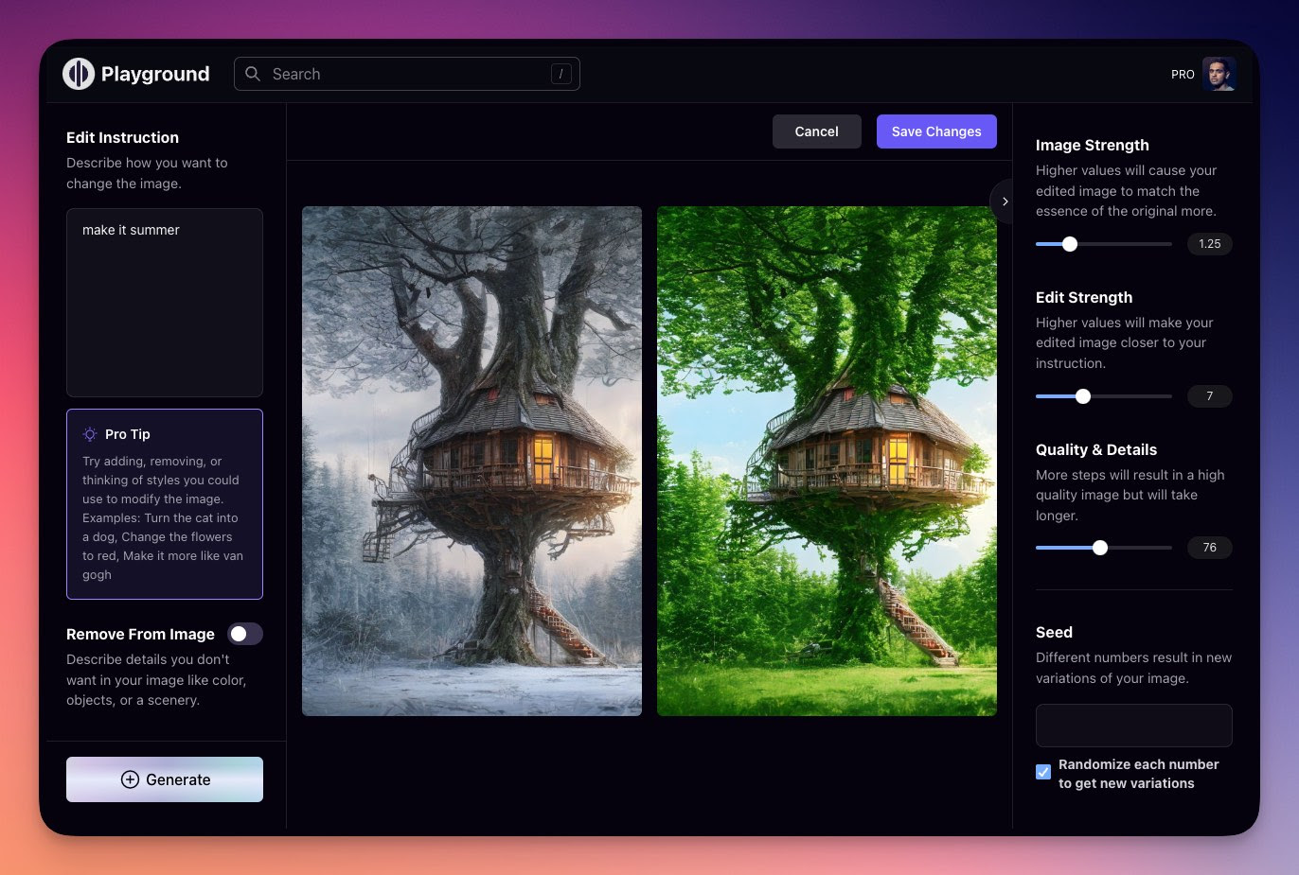Image resolution: width=1299 pixels, height=875 pixels.
Task: Click the Quality & Details heading
Action: [1096, 449]
